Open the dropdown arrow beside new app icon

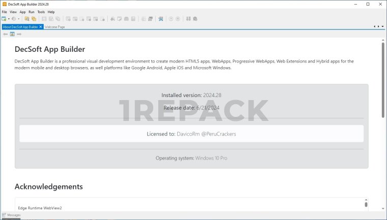click(x=9, y=19)
